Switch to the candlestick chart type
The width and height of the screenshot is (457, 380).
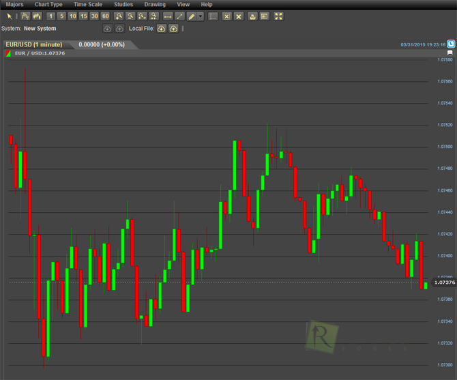tap(37, 16)
